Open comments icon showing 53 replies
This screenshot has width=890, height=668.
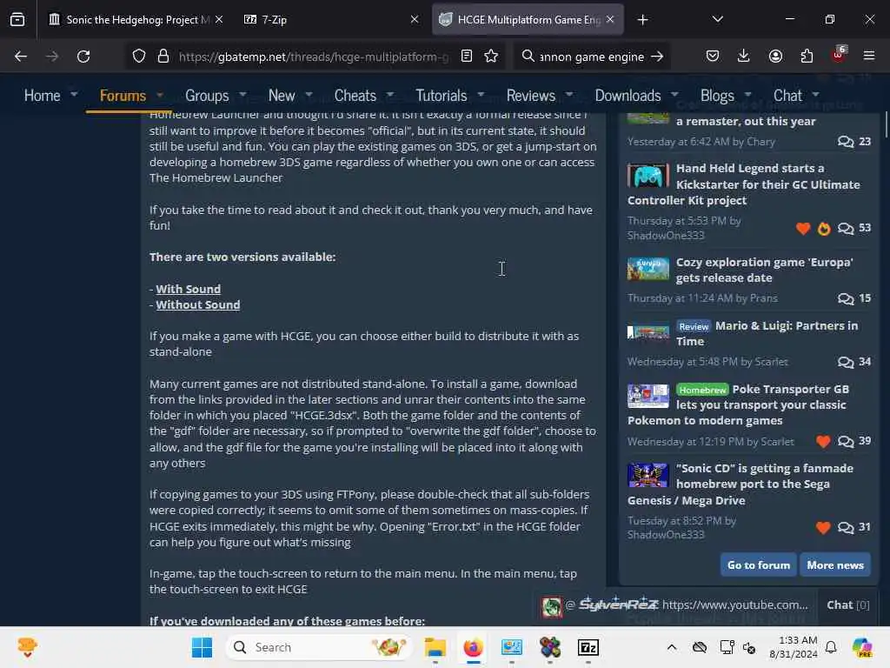coord(845,229)
